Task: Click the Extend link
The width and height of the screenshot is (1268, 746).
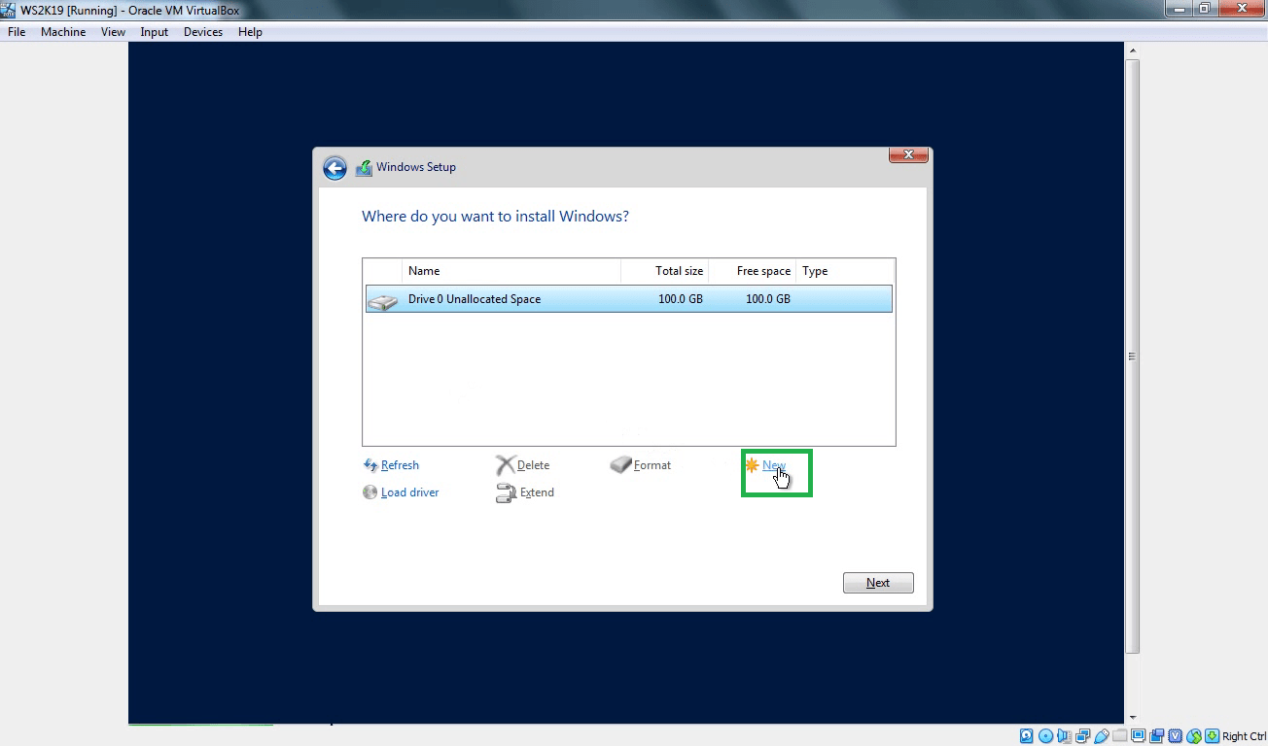Action: pos(537,492)
